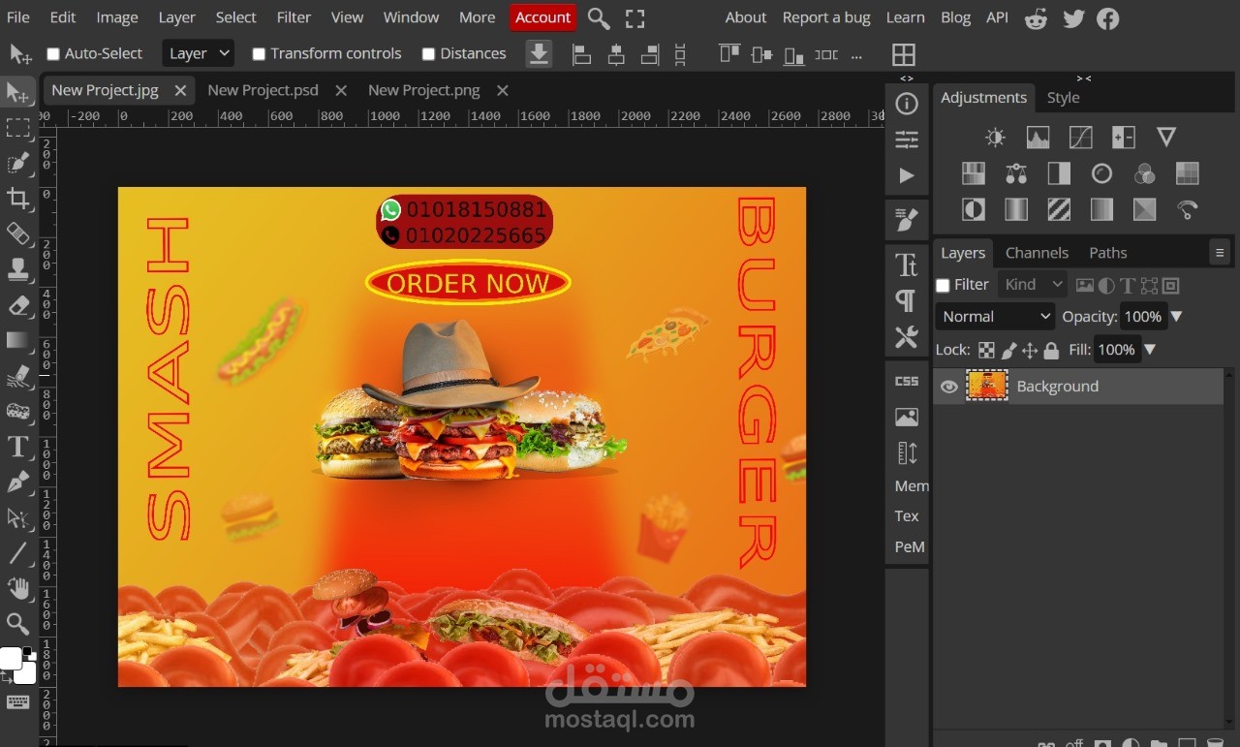Open the Report a bug link

(826, 17)
